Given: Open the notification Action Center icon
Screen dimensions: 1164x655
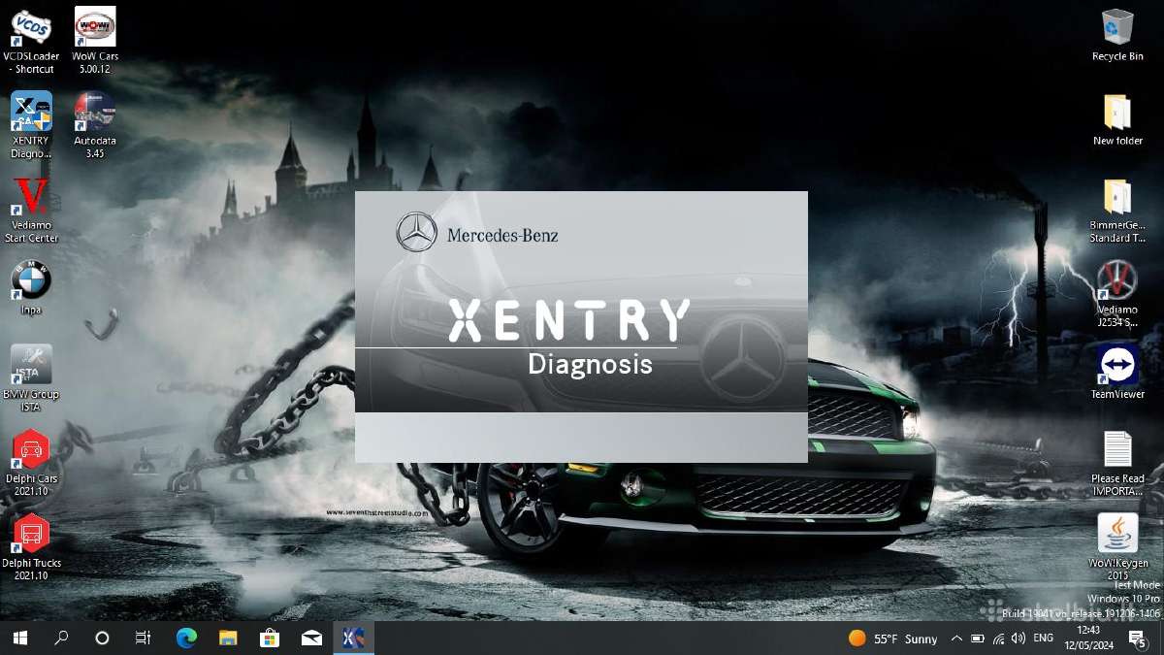Looking at the screenshot, I should click(x=1136, y=638).
